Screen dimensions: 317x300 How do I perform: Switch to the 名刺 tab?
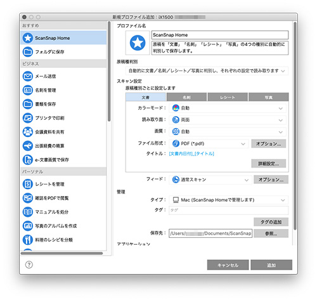click(x=186, y=97)
